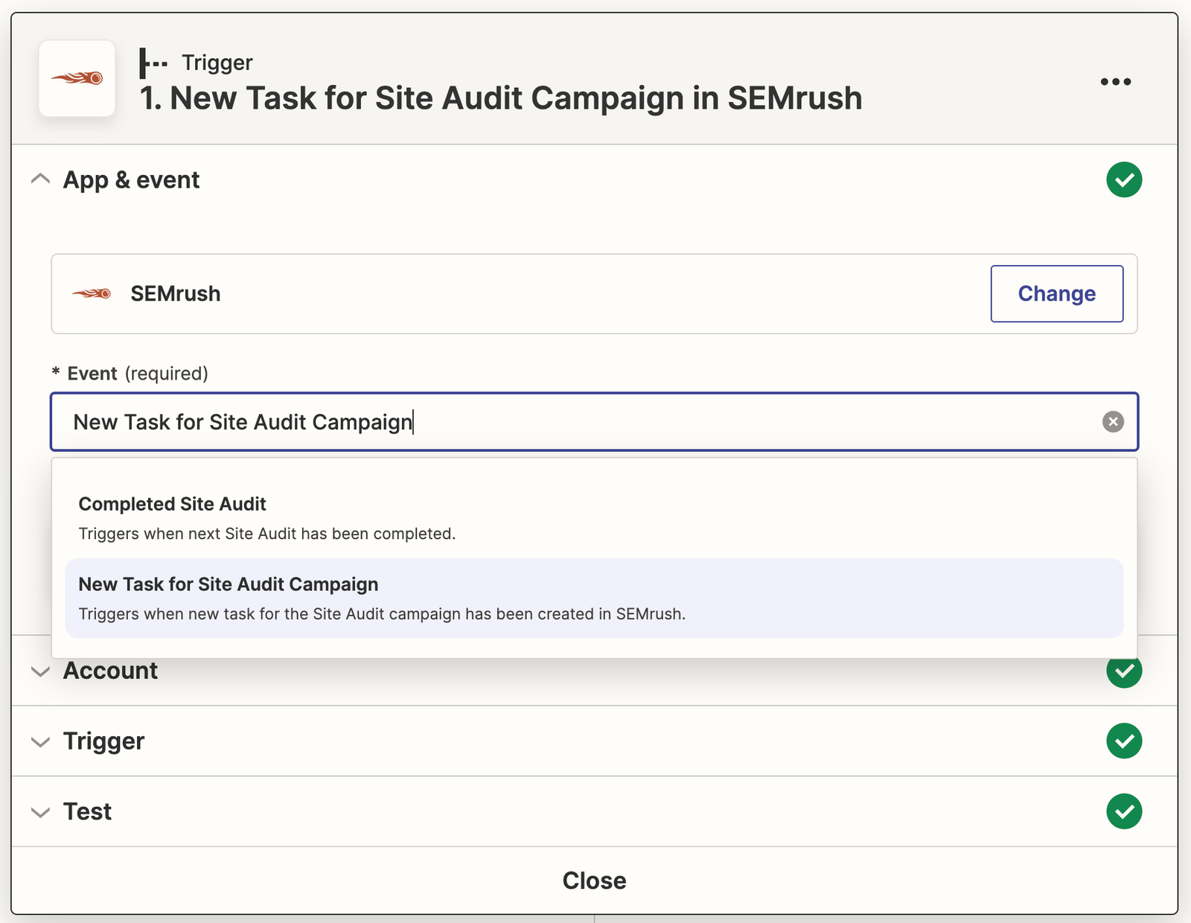Click the green checkmark beside App & event
Viewport: 1191px width, 923px height.
(x=1124, y=179)
